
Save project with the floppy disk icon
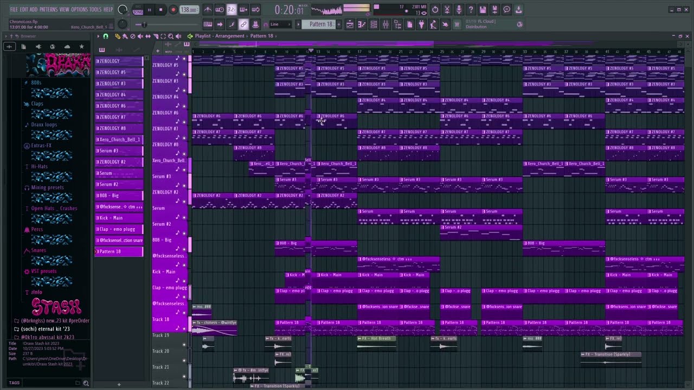[483, 10]
